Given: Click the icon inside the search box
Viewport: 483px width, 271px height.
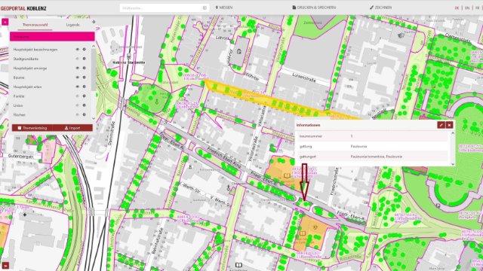Looking at the screenshot, I should (x=205, y=8).
